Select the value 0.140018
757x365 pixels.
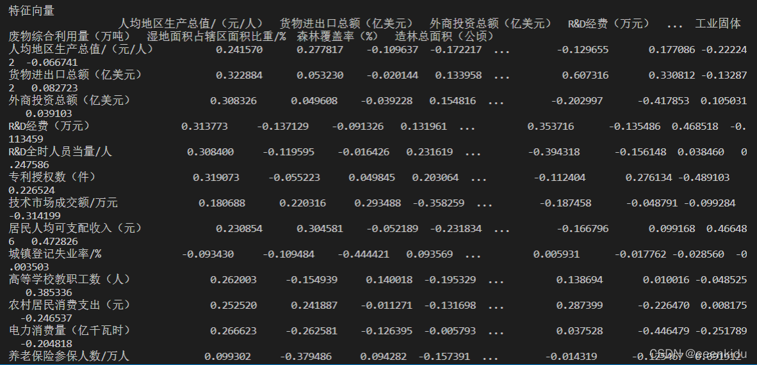coord(389,279)
